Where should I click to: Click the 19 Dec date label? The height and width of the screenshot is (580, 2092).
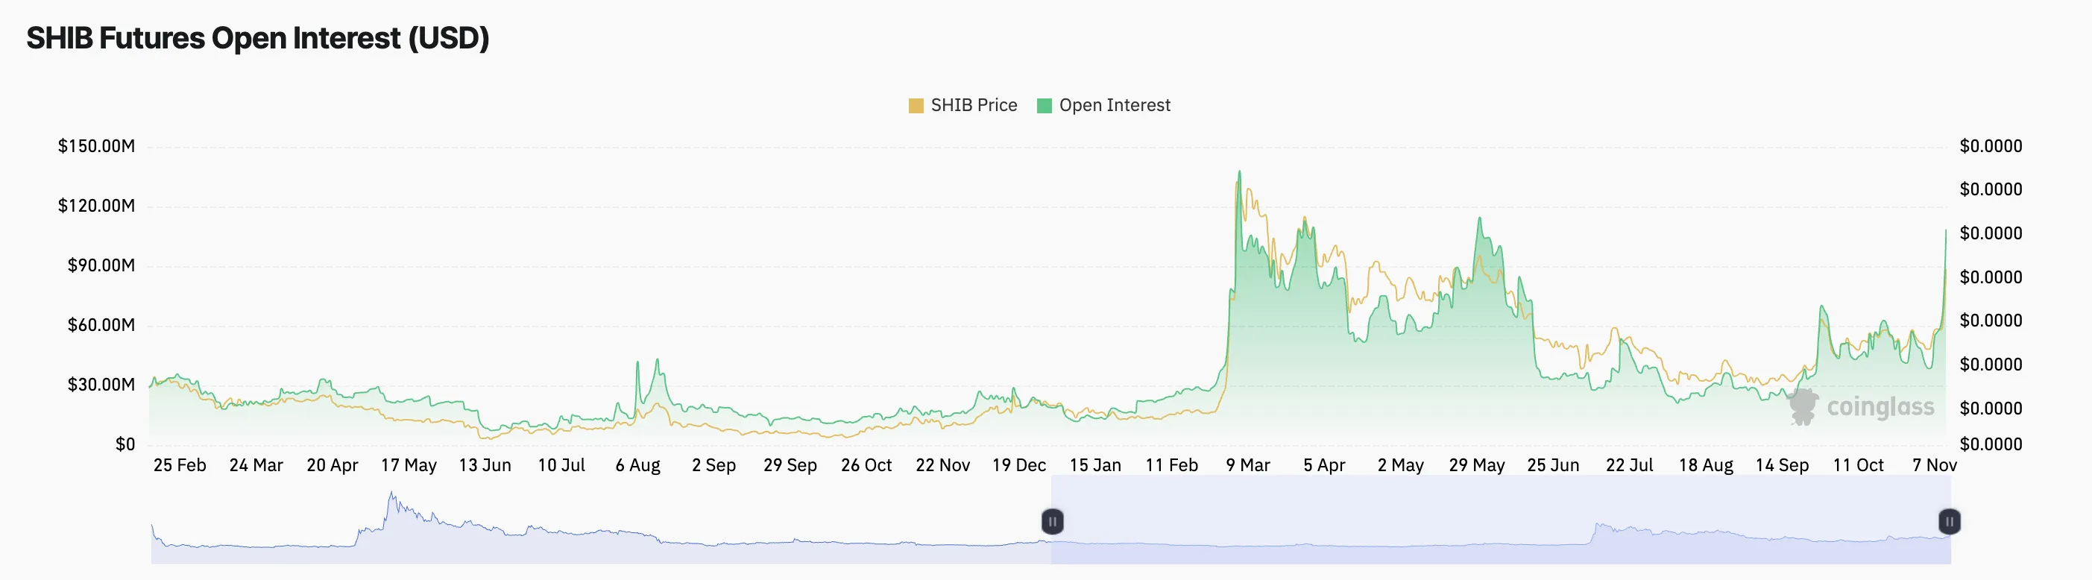tap(1019, 465)
